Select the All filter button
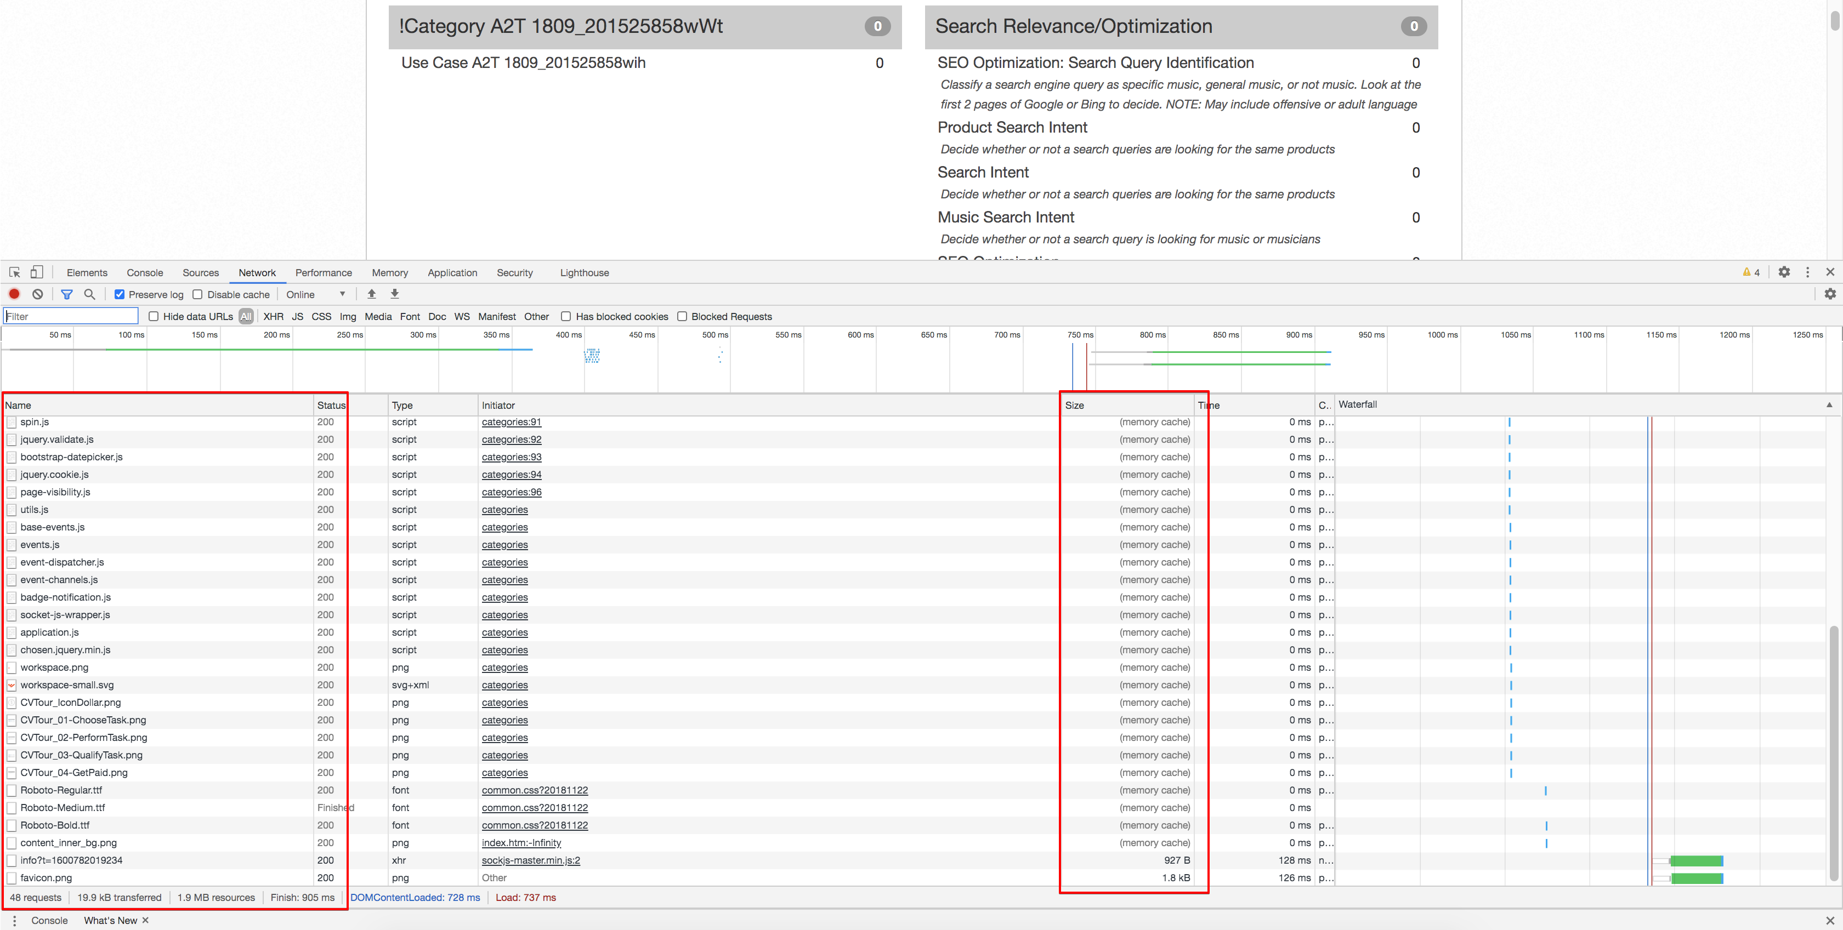Viewport: 1843px width, 930px height. [x=246, y=316]
